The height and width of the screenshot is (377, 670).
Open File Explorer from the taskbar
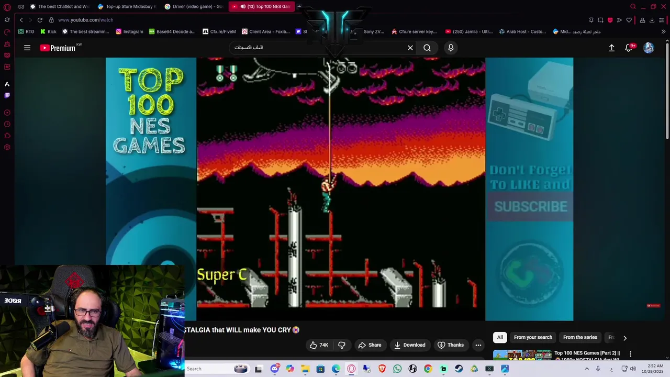click(305, 369)
